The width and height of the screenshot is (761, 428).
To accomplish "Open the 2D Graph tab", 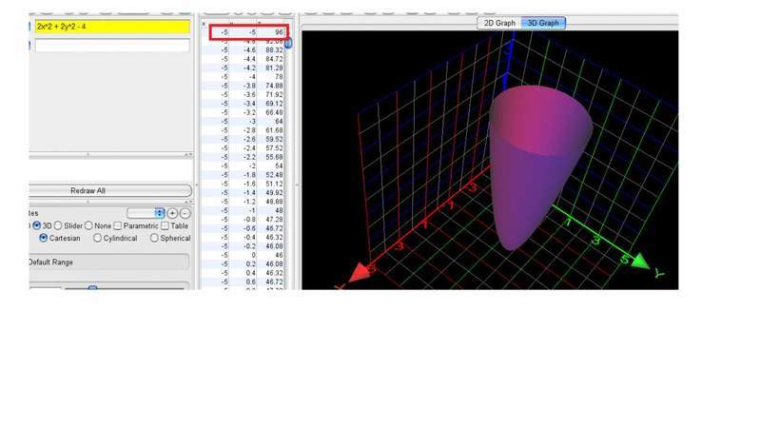I will tap(499, 22).
